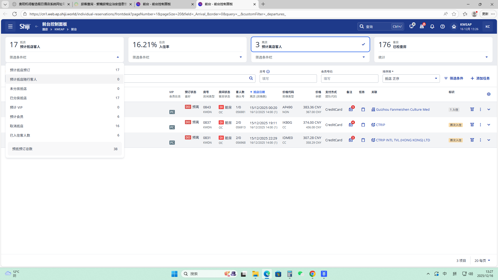This screenshot has width=498, height=280.
Task: Toggle the 预计离店客人 departures card
Action: coord(310,45)
